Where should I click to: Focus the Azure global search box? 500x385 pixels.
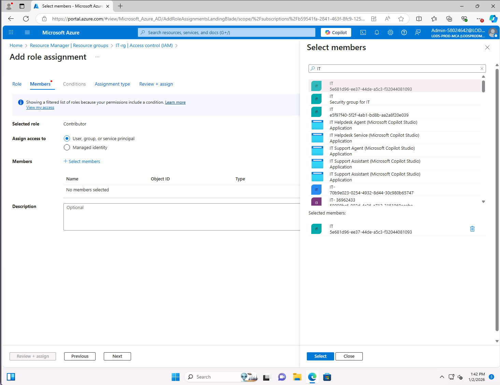[x=227, y=32]
